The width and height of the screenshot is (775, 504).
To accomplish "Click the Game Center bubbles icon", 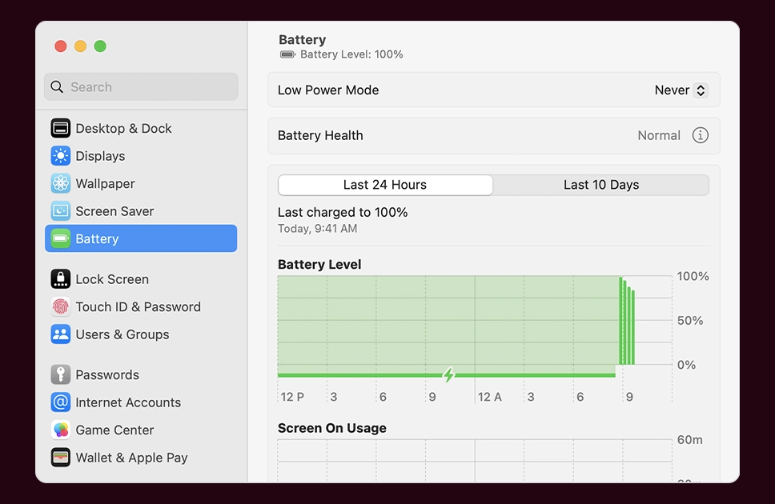I will tap(60, 430).
